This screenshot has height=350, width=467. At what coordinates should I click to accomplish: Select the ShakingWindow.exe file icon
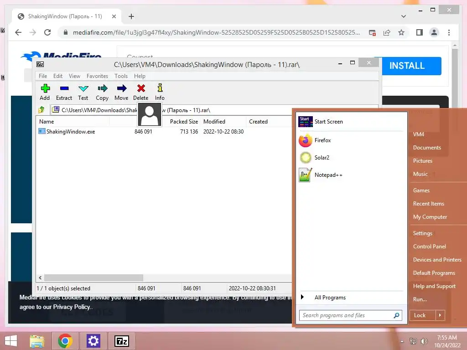tap(42, 131)
